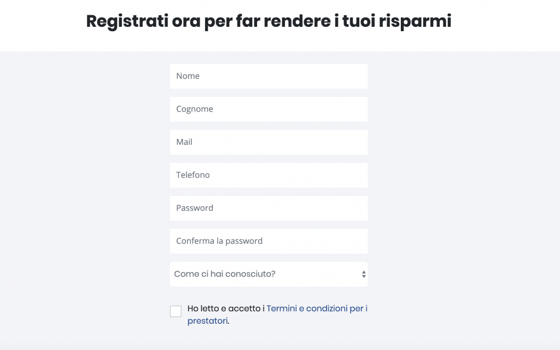
Task: Choose an option from the referral dropdown
Action: (x=268, y=273)
